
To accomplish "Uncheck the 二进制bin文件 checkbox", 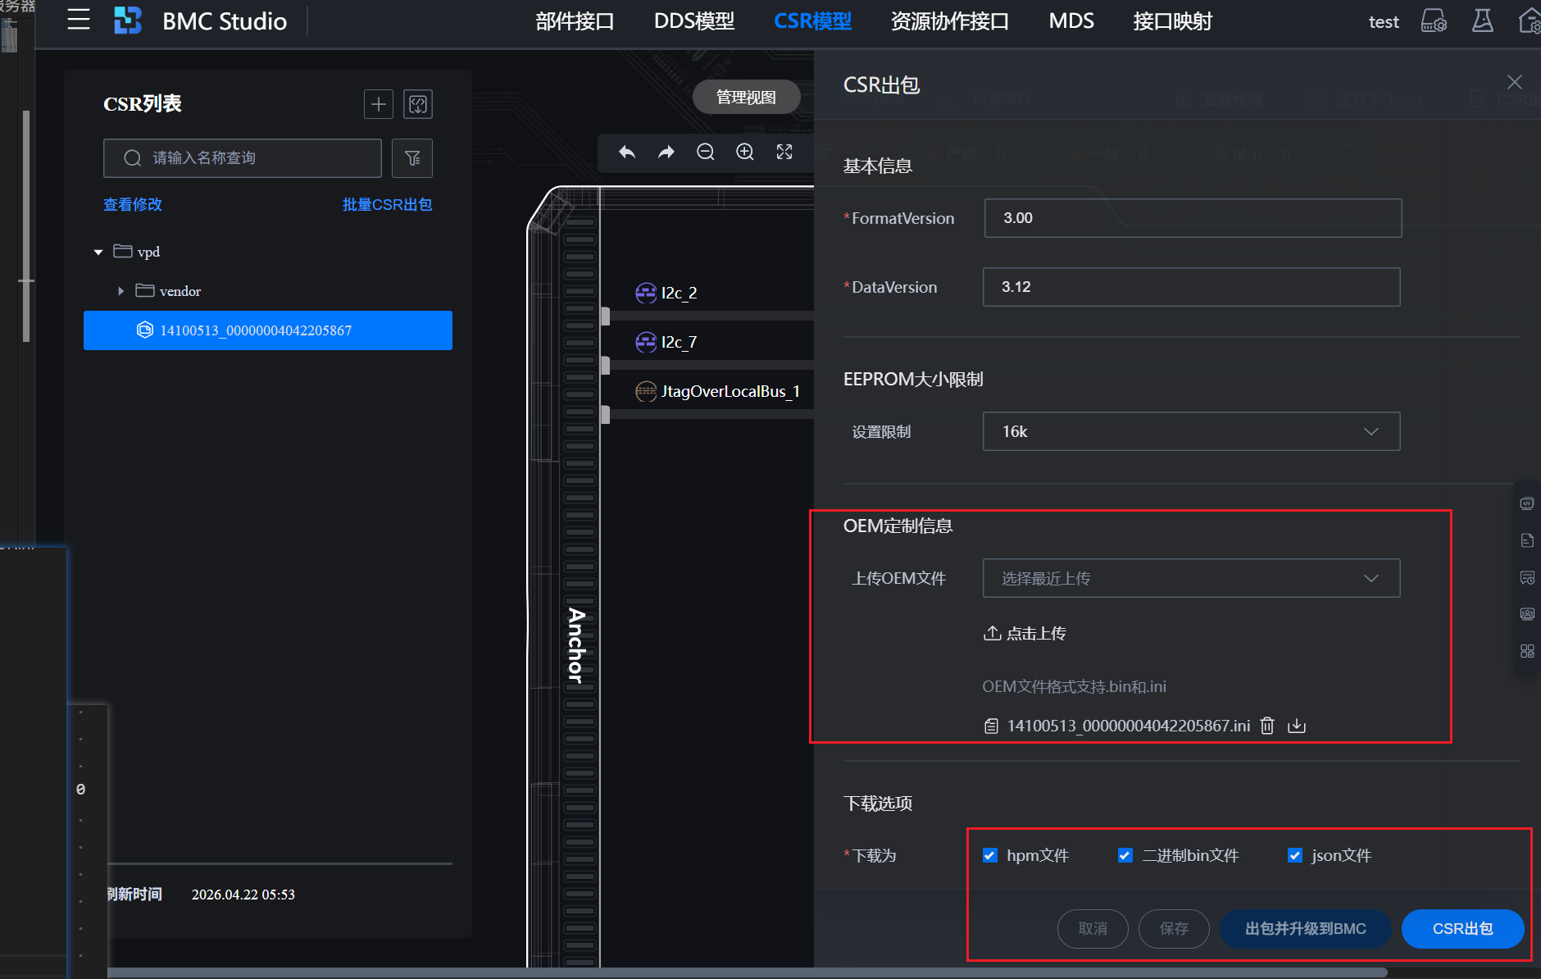I will point(1125,855).
